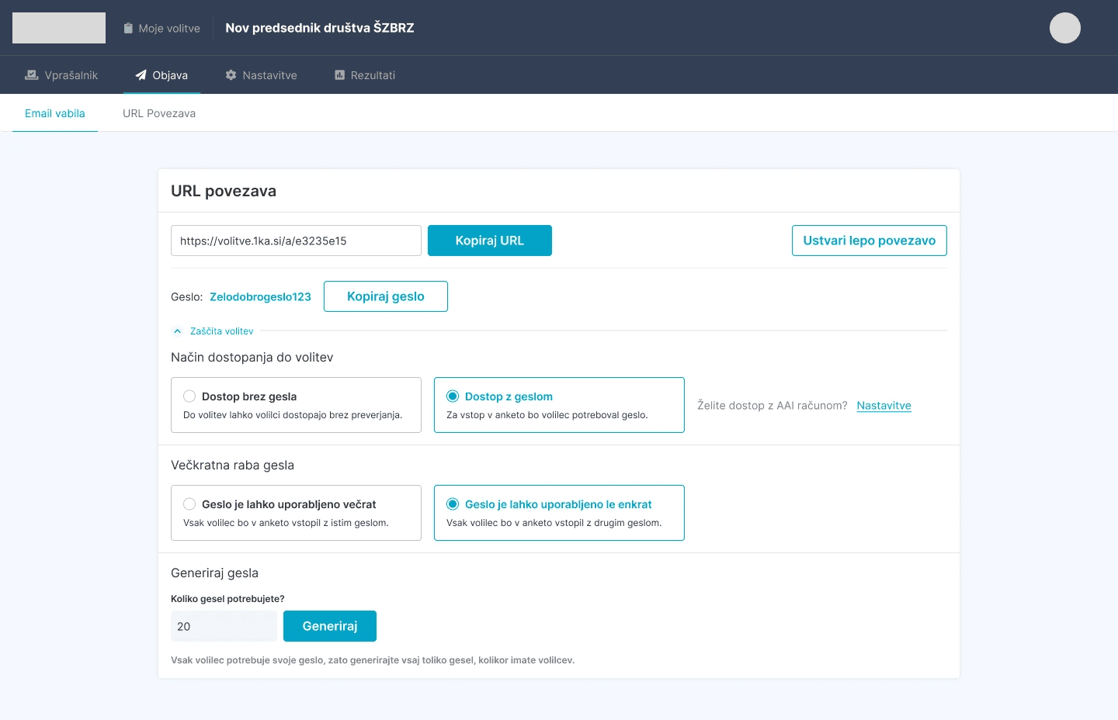This screenshot has height=720, width=1118.
Task: Click the paper plane icon on Objava tab
Action: tap(141, 74)
